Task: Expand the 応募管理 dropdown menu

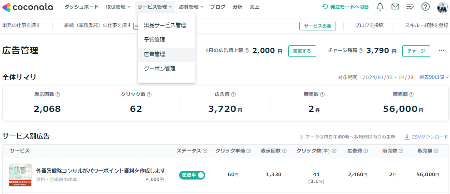Action: point(191,7)
